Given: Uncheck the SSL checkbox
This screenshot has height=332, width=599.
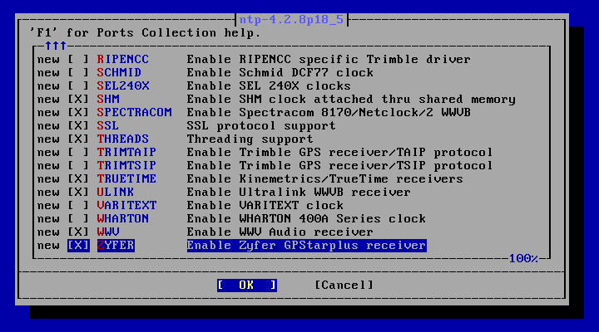Looking at the screenshot, I should (78, 126).
